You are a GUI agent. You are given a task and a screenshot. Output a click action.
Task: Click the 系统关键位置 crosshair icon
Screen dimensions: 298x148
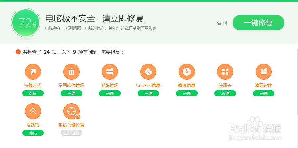coord(71,111)
